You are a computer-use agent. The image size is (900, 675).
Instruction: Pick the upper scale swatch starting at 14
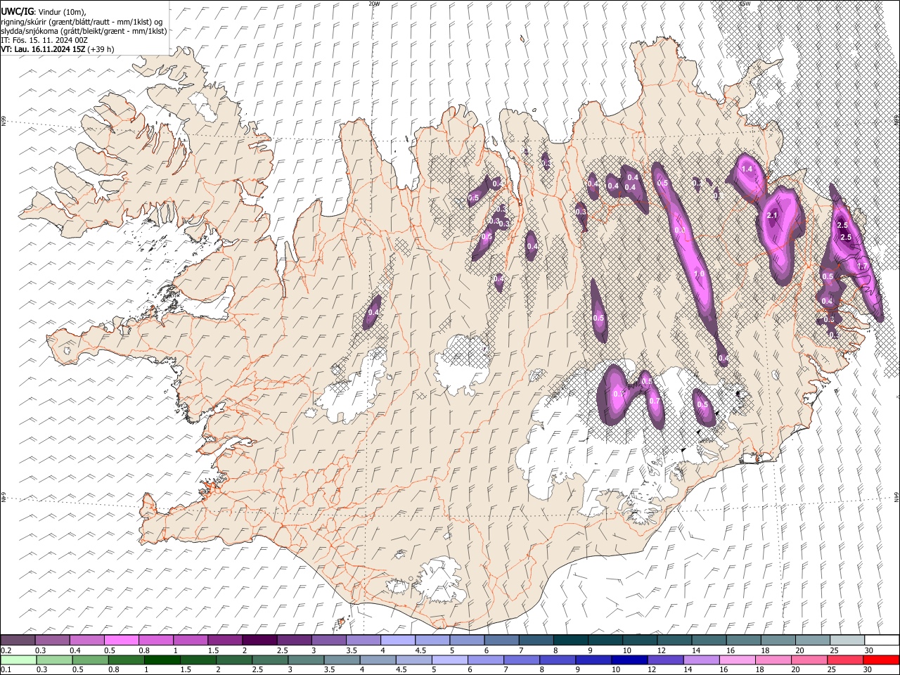708,641
